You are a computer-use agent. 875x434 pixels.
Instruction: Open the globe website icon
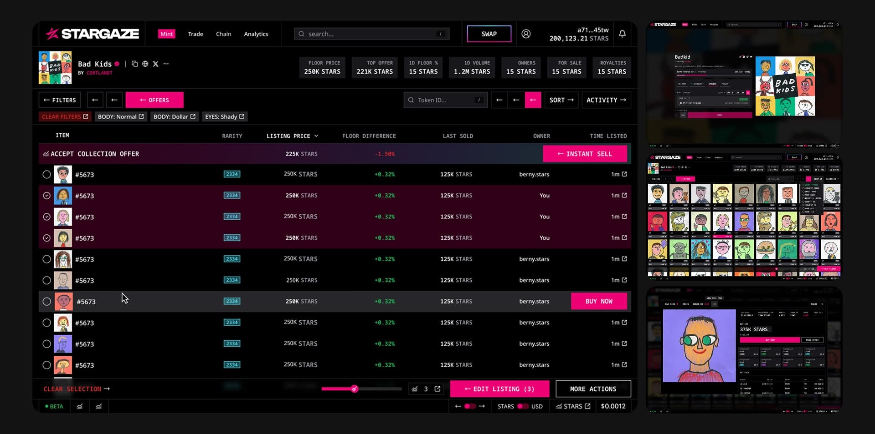tap(145, 64)
